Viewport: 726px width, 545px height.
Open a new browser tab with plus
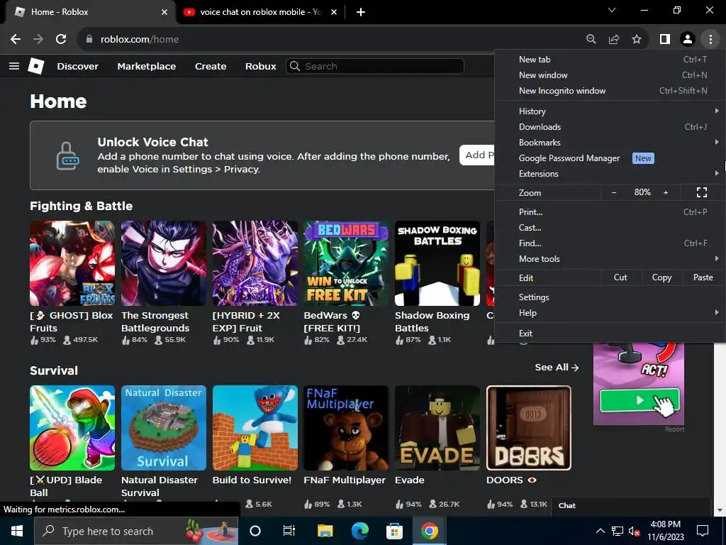pos(361,12)
